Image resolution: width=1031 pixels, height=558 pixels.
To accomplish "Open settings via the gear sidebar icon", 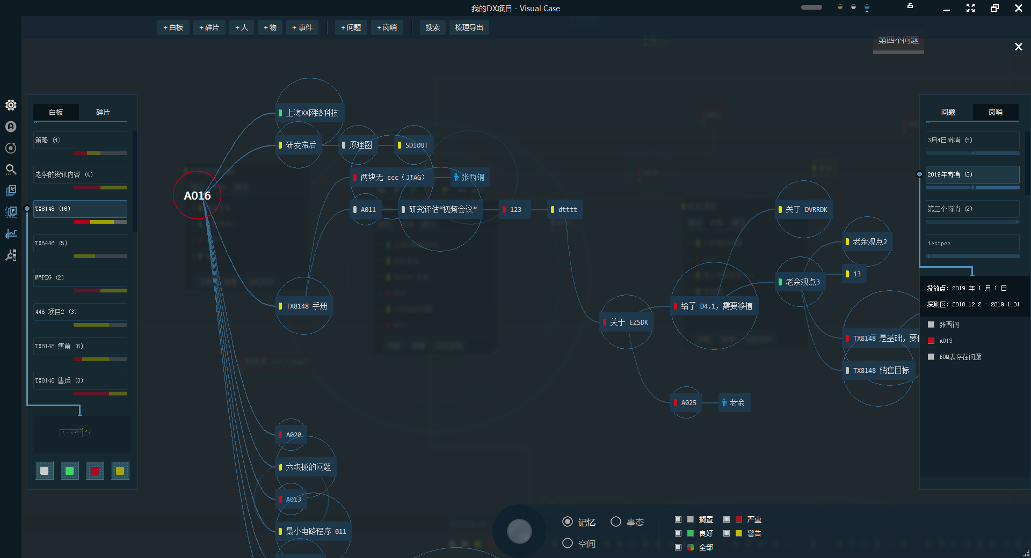I will 11,105.
